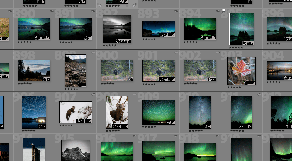The height and width of the screenshot is (161, 292).
Task: Click keyword badge on star-trail photo 909
Action: [x=169, y=122]
